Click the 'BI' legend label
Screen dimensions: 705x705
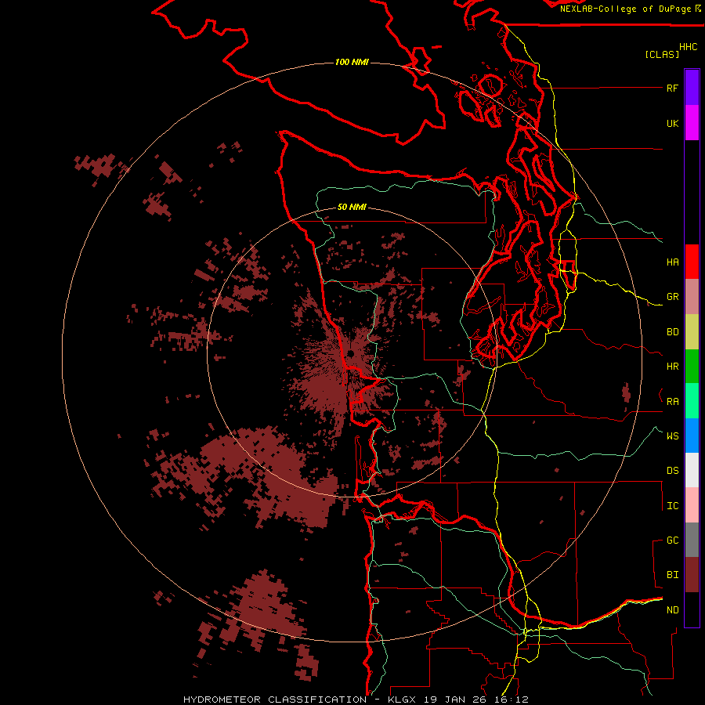(672, 575)
